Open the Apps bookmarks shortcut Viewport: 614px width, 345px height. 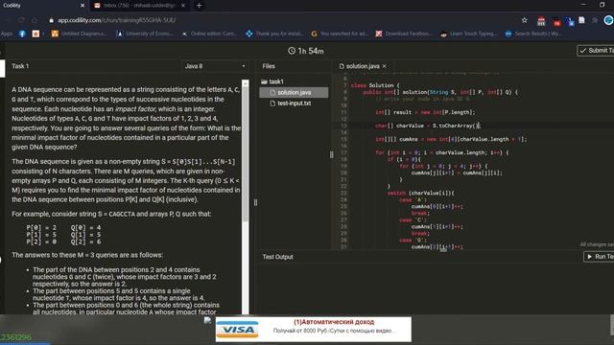pyautogui.click(x=7, y=34)
